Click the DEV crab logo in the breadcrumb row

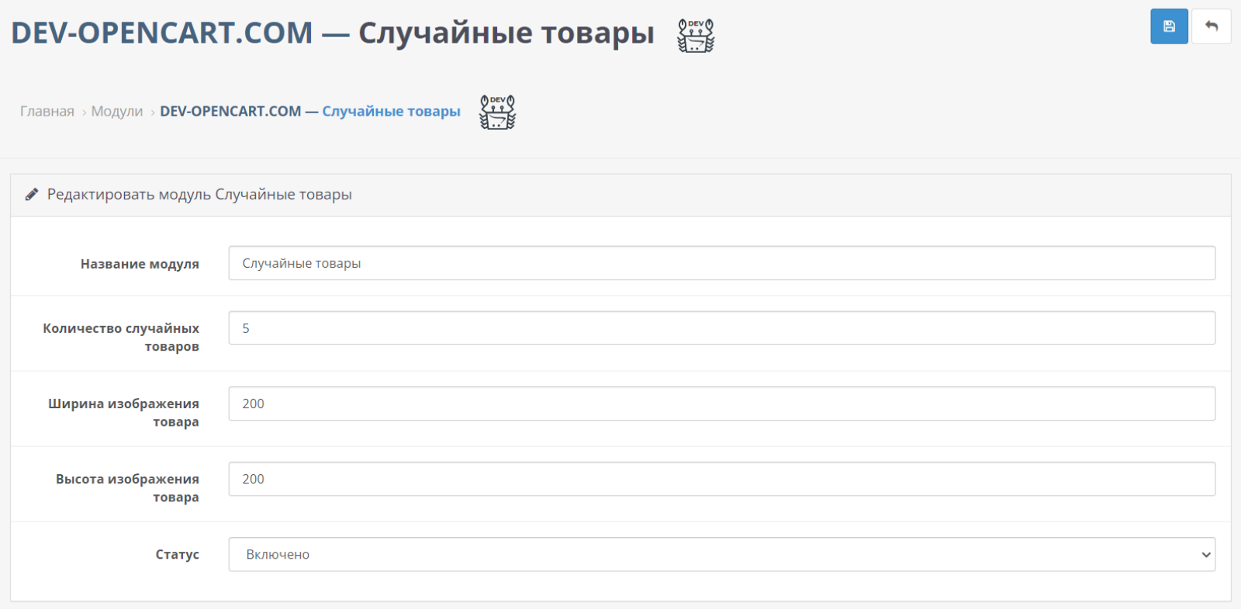[x=497, y=113]
